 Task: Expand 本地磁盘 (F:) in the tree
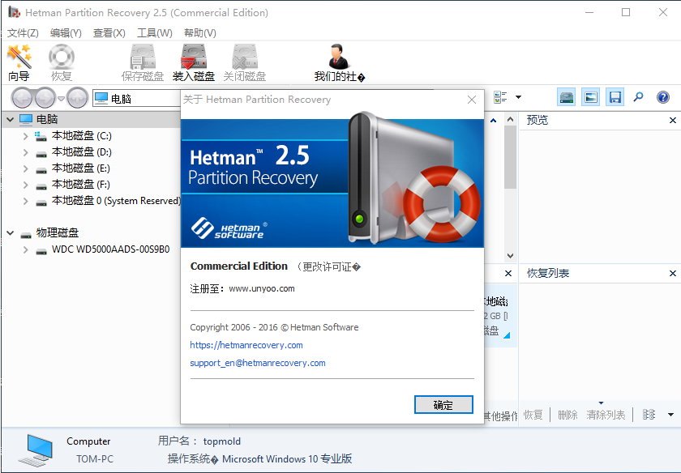(26, 185)
